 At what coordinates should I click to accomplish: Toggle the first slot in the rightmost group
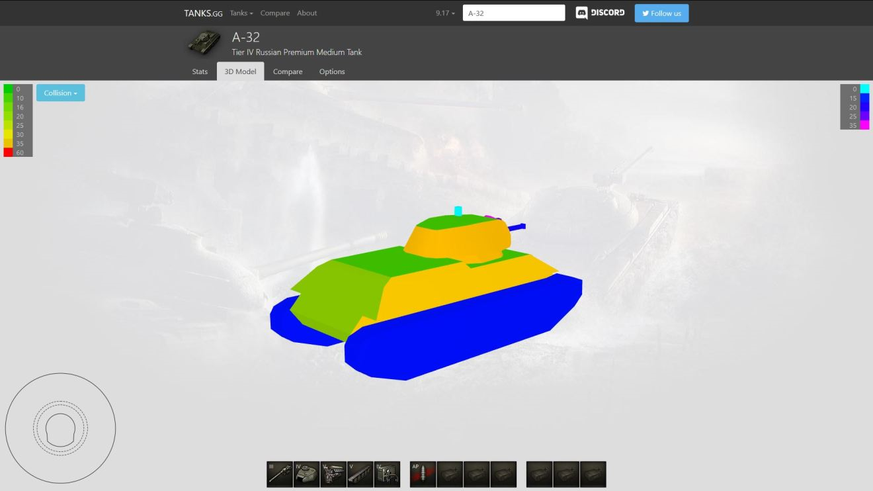coord(539,474)
